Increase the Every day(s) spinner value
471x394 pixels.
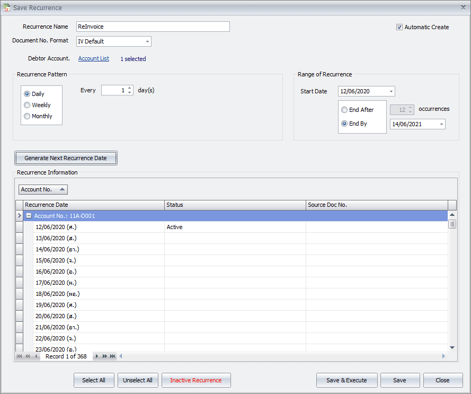pos(130,88)
